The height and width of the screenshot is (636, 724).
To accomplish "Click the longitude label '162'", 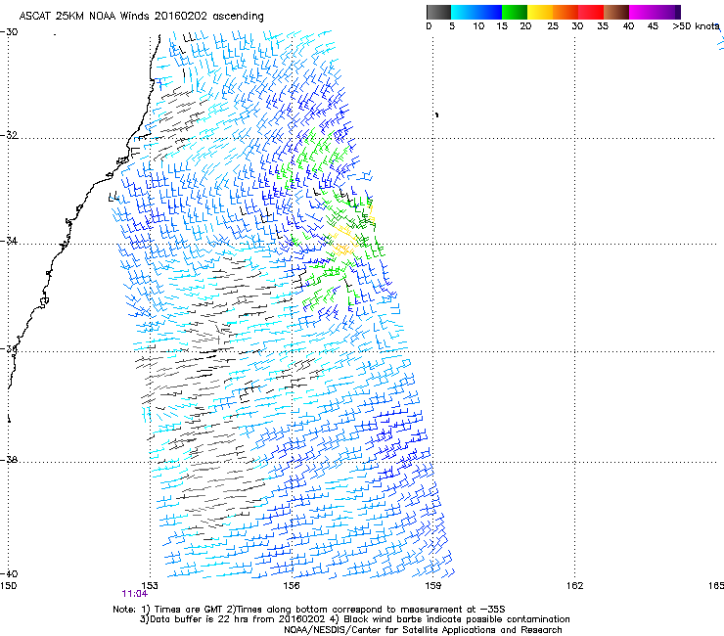I will click(574, 586).
